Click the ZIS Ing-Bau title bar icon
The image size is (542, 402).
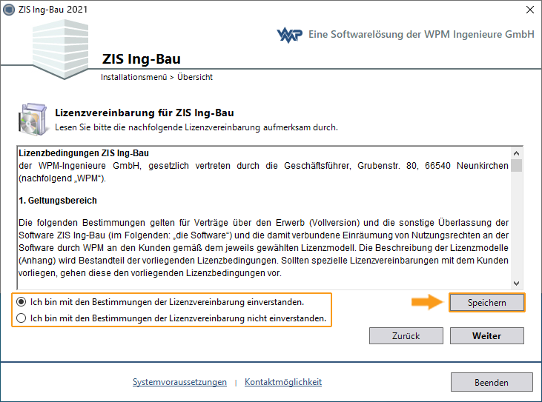[9, 10]
